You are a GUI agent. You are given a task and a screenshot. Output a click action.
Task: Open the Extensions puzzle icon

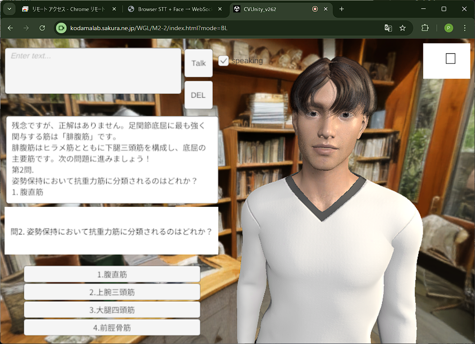click(425, 28)
